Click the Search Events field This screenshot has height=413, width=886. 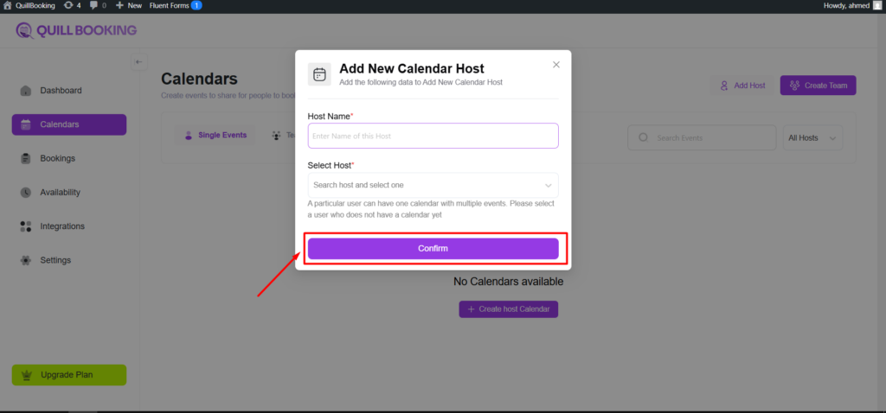coord(702,137)
